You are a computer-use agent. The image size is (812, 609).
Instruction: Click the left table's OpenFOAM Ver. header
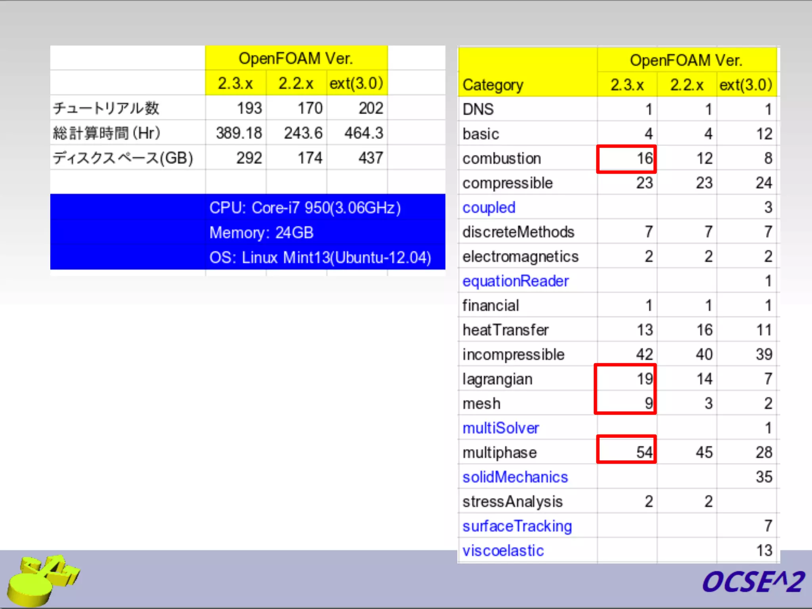coord(296,58)
